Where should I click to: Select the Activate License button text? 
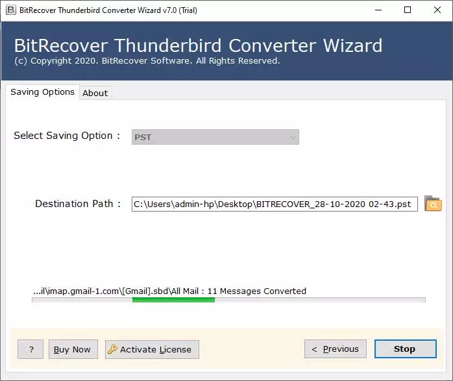[156, 349]
